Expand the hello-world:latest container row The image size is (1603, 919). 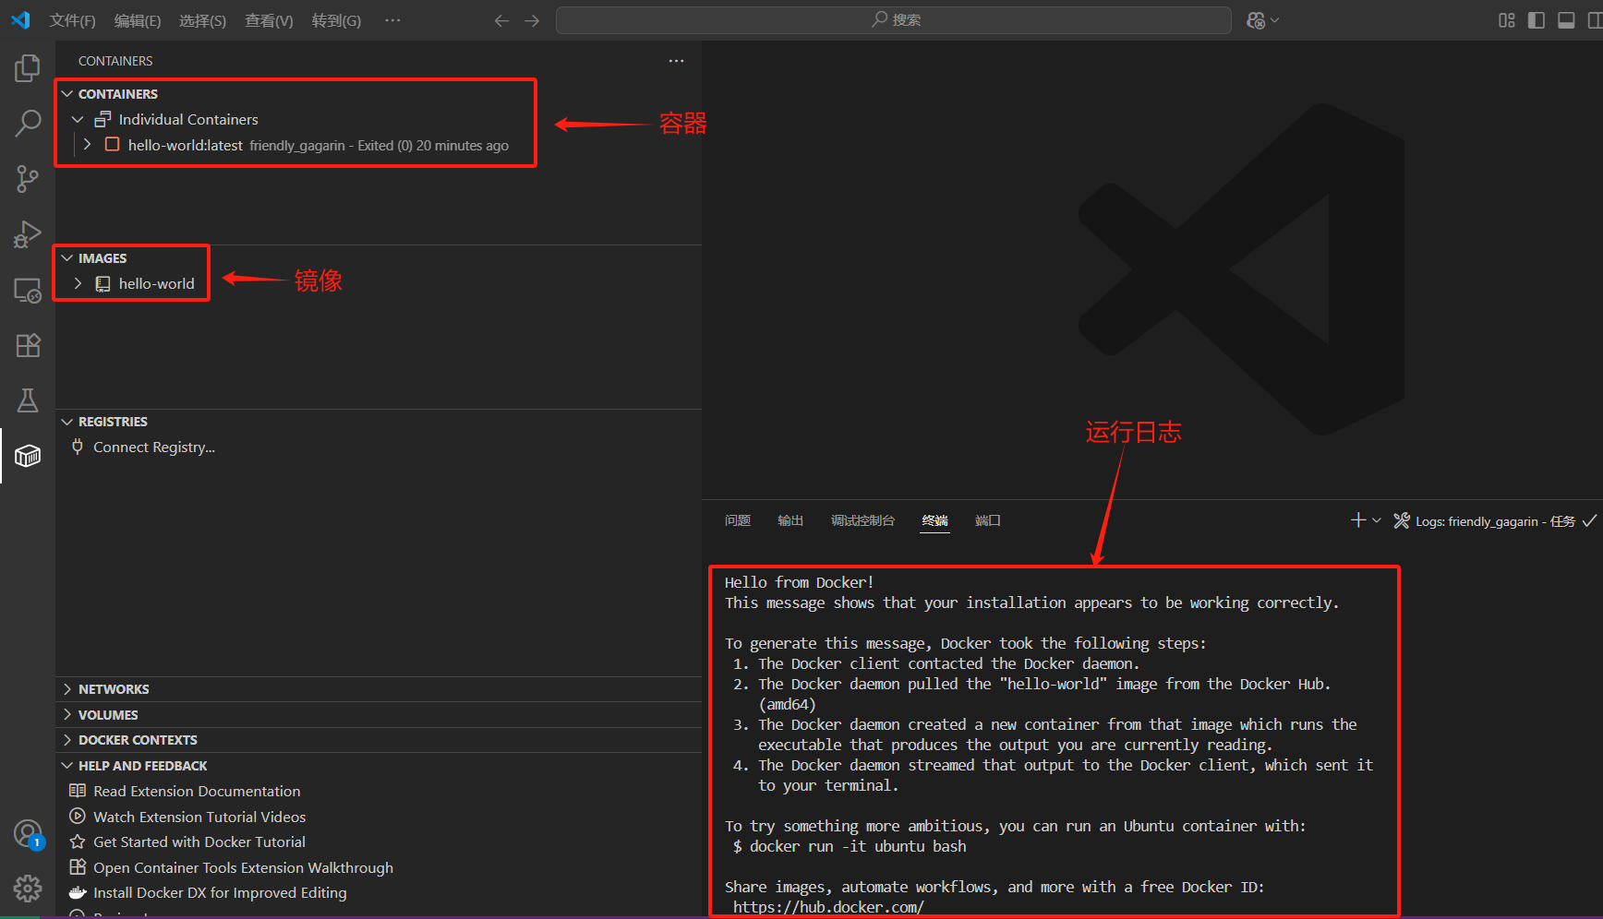tap(87, 144)
